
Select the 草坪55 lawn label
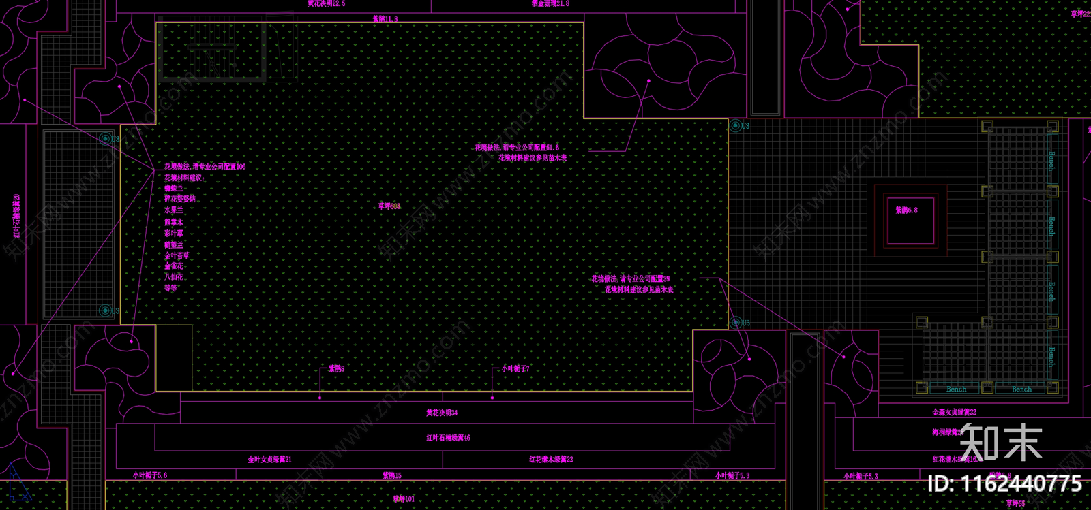click(1015, 503)
